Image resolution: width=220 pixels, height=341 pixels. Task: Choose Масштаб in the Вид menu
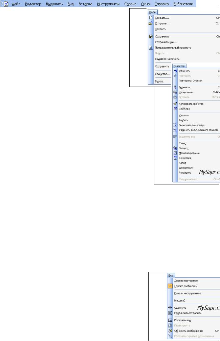[180, 301]
